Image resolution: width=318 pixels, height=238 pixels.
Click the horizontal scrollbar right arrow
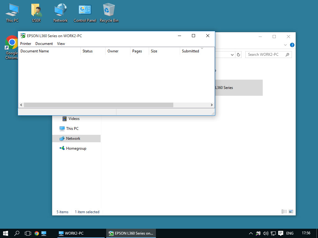coord(212,105)
